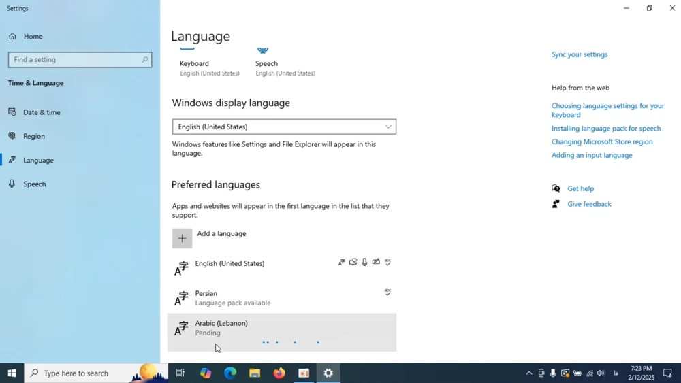This screenshot has height=383, width=681.
Task: Click the Get help link
Action: 580,188
